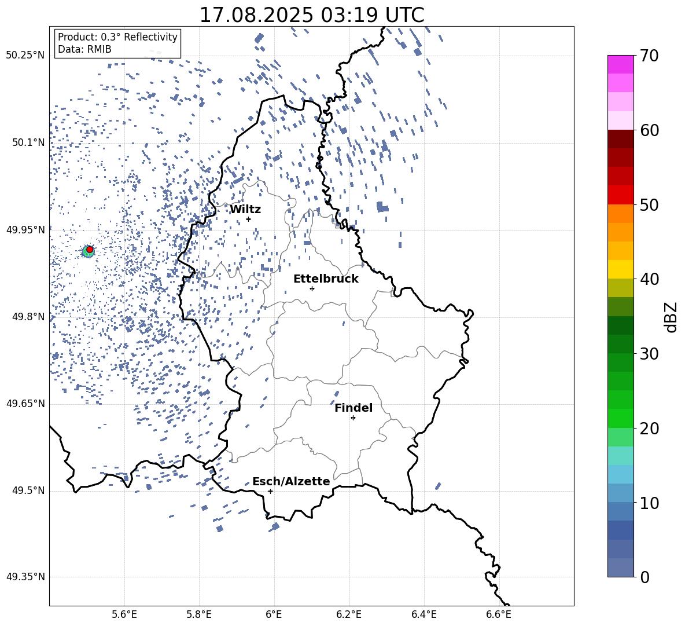This screenshot has height=626, width=685.
Task: Click the dark maroon colorbar segment below 60
Action: click(x=621, y=139)
